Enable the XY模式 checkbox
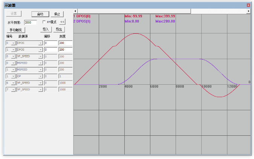Screen dimensions: 254x159 [x=44, y=22]
